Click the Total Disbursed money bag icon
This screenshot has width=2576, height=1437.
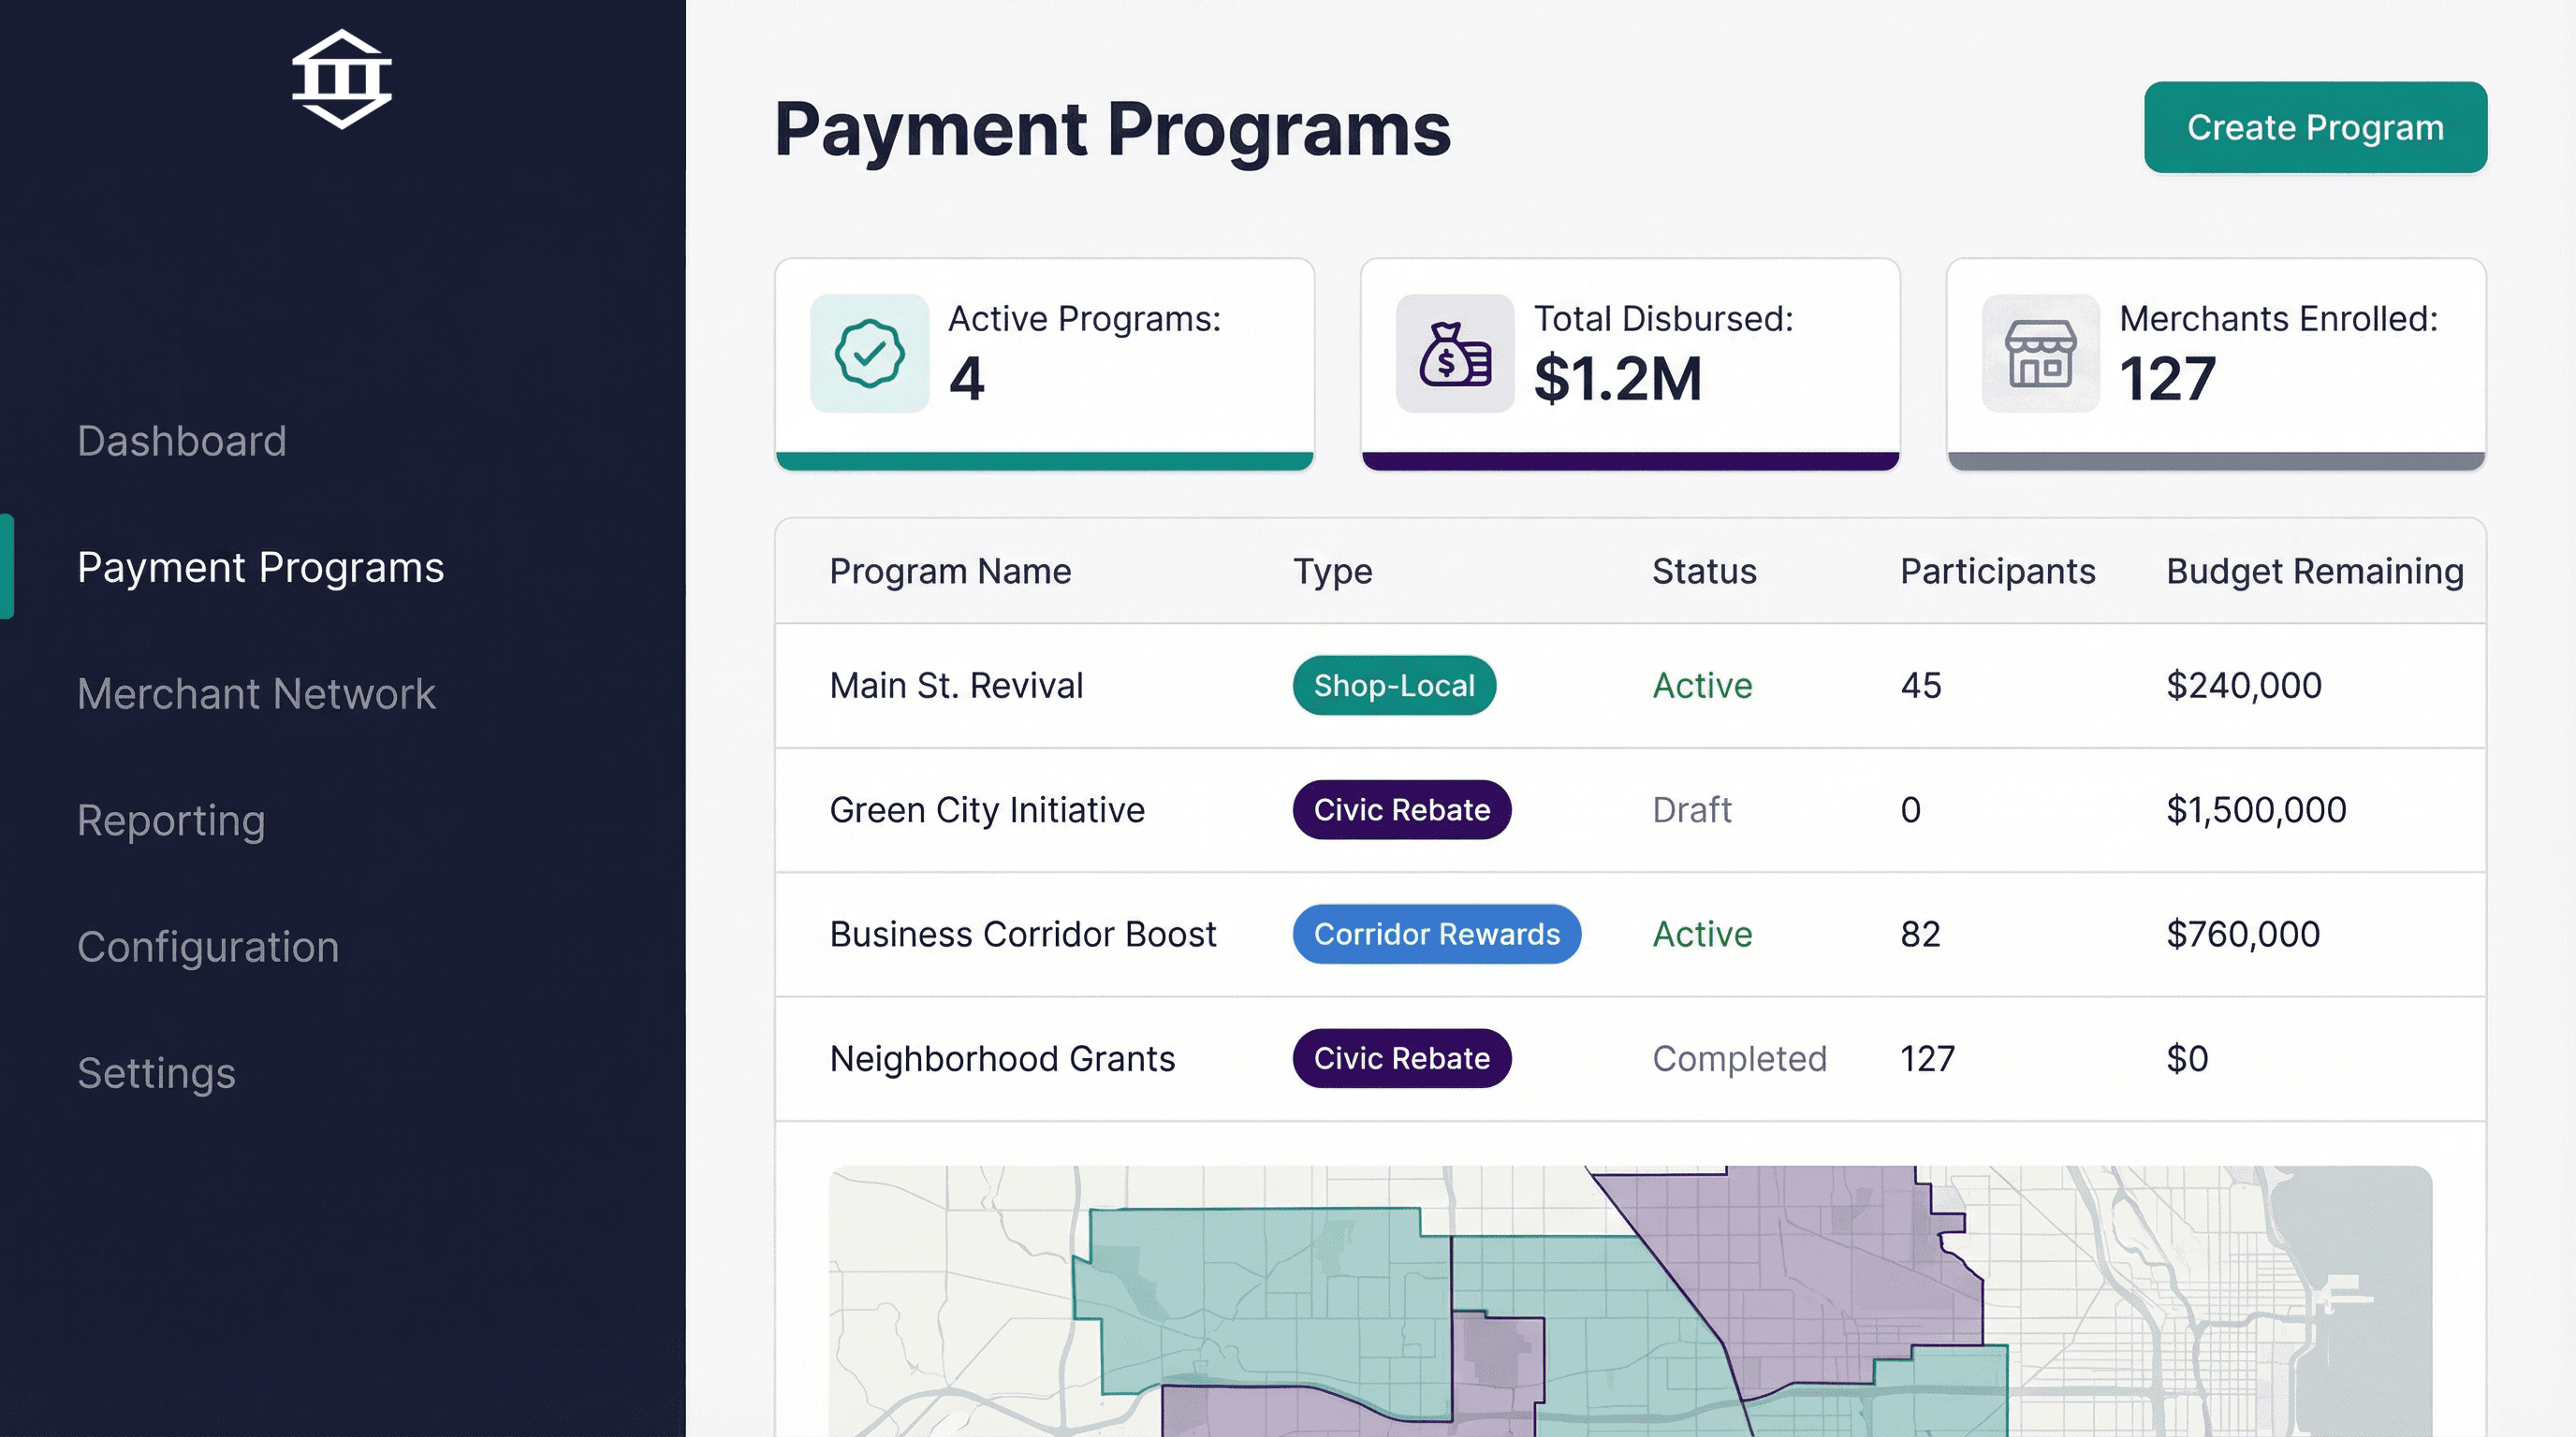[x=1455, y=353]
